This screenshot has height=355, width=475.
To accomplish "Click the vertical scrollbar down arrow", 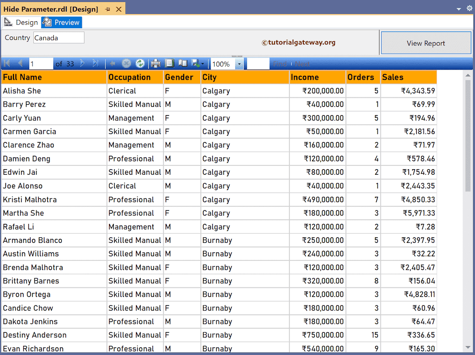I will click(x=468, y=347).
